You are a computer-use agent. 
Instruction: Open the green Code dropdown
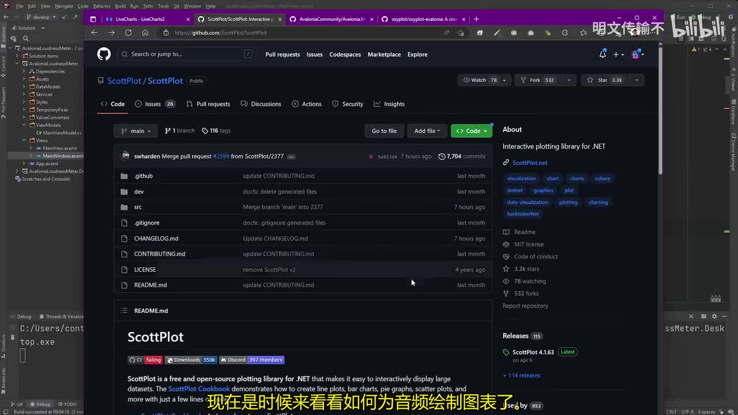(472, 131)
